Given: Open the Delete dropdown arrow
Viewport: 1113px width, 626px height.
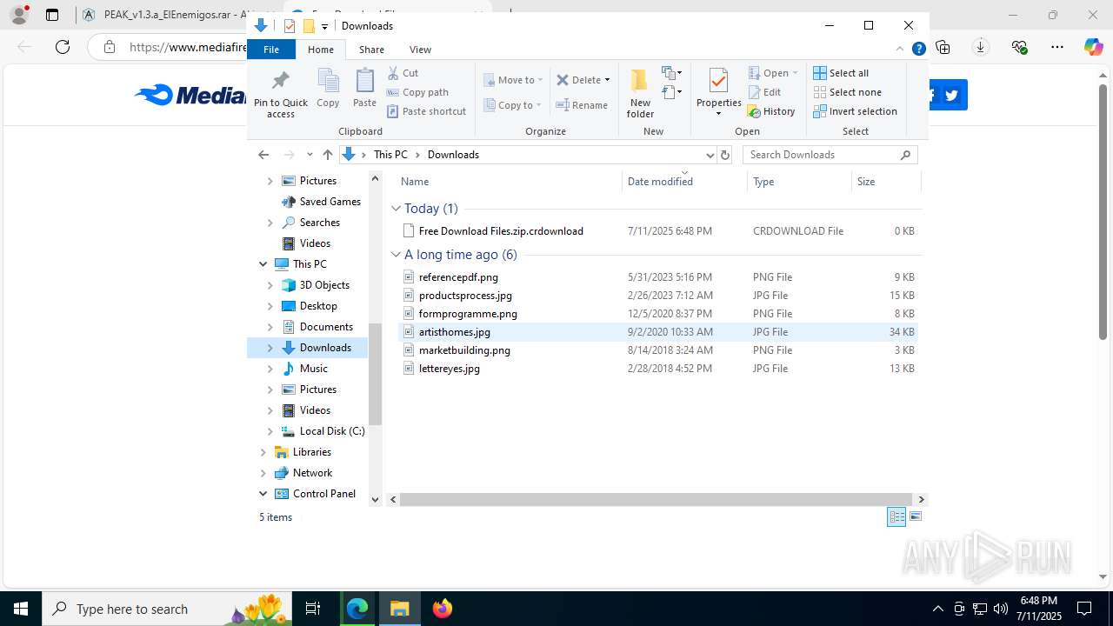Looking at the screenshot, I should point(607,80).
